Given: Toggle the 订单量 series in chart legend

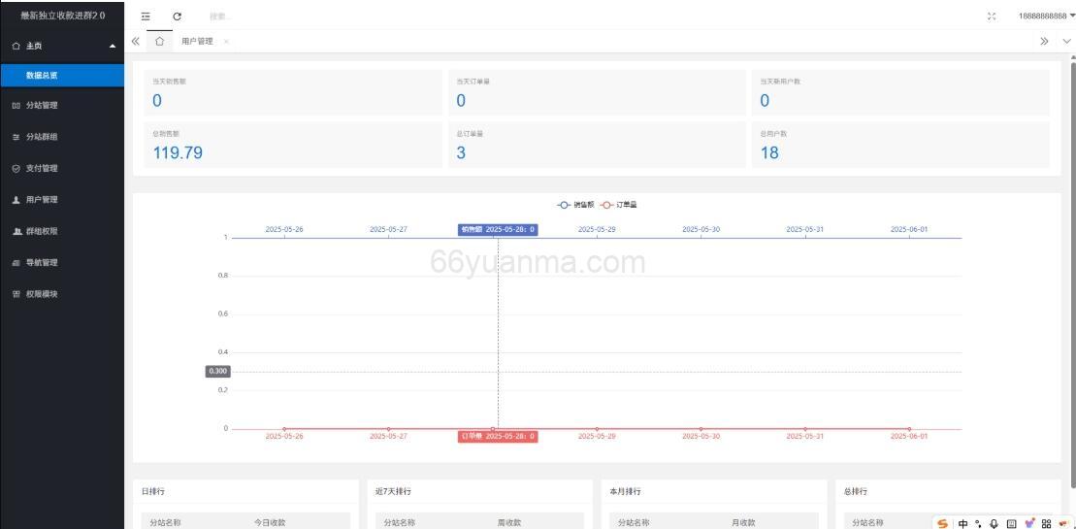Looking at the screenshot, I should (x=619, y=205).
